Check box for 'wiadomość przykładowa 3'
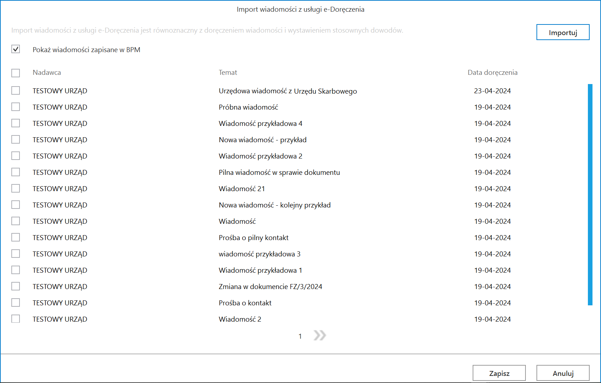The image size is (601, 383). pyautogui.click(x=16, y=254)
